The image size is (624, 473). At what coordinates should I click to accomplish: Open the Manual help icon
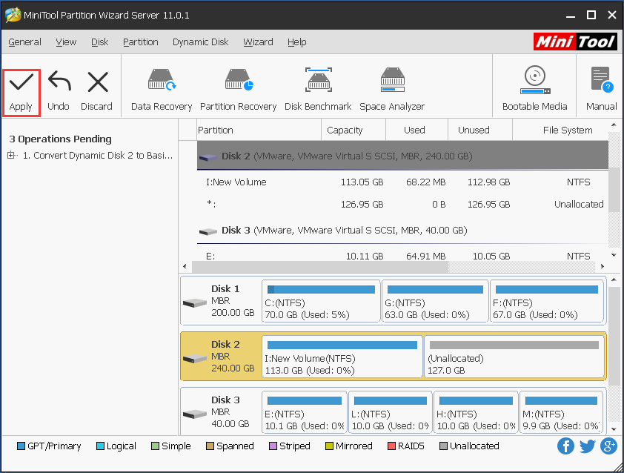pos(601,79)
